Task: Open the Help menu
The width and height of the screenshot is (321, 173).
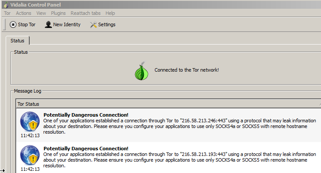Action: pyautogui.click(x=110, y=13)
